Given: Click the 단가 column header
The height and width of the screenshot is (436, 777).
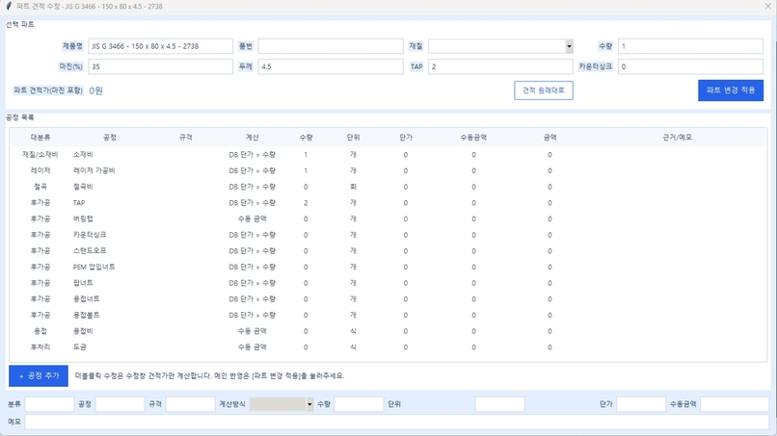Looking at the screenshot, I should (x=406, y=137).
